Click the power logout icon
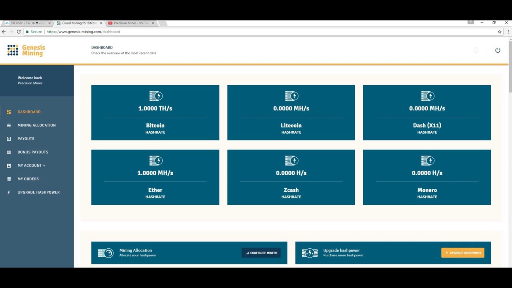 [x=498, y=50]
